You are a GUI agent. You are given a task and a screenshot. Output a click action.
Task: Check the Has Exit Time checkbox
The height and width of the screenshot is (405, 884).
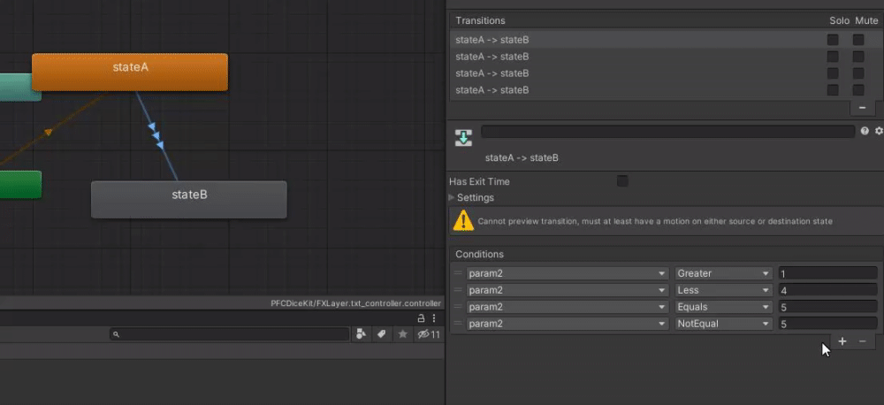[x=622, y=181]
